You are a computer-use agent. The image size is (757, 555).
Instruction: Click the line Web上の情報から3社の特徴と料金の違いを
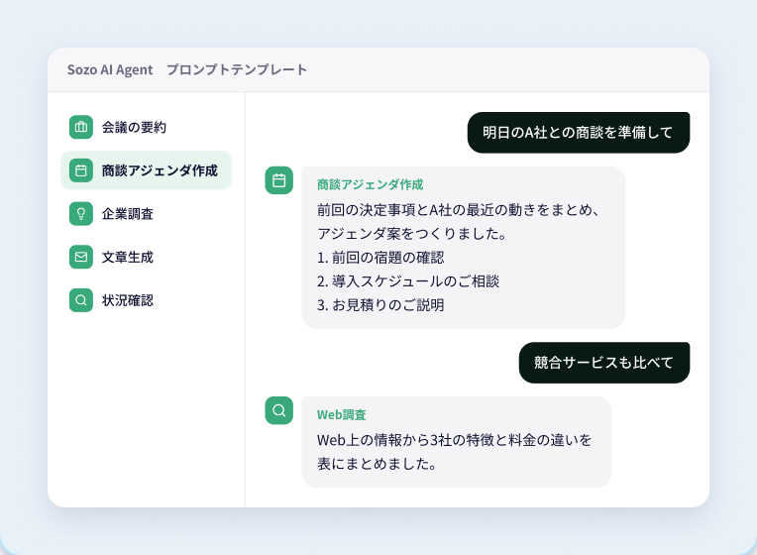(454, 440)
